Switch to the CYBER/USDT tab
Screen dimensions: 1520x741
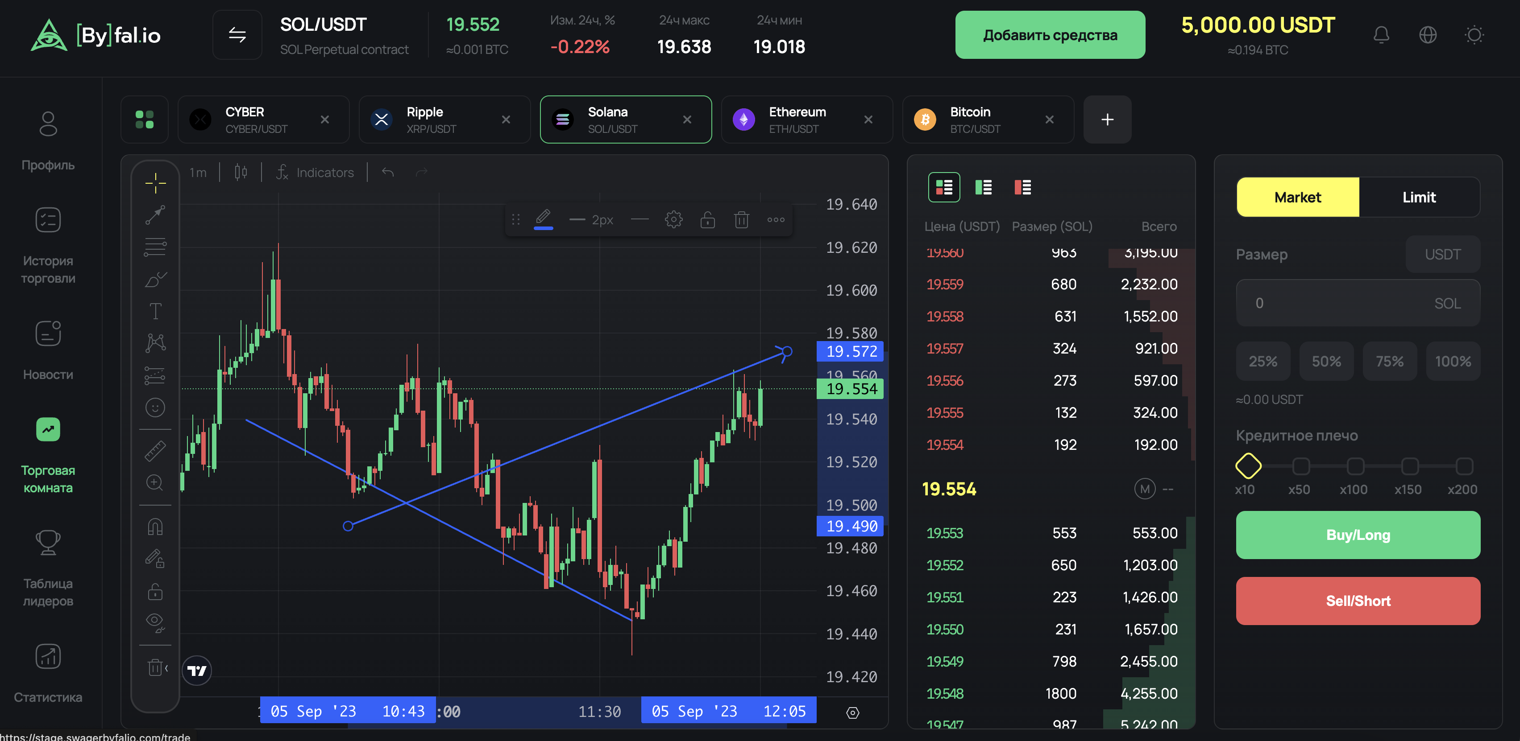263,119
